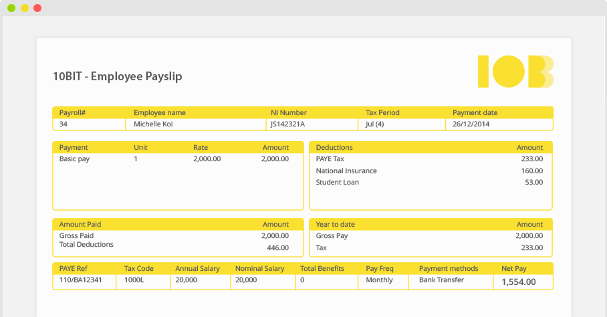
Task: Click the Employee name header
Action: [x=160, y=112]
